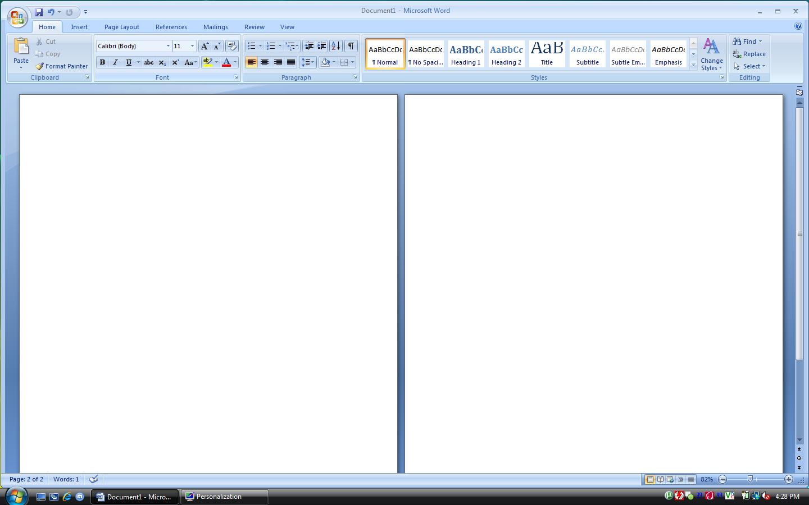The height and width of the screenshot is (505, 809).
Task: Open the References tab
Action: coord(171,27)
